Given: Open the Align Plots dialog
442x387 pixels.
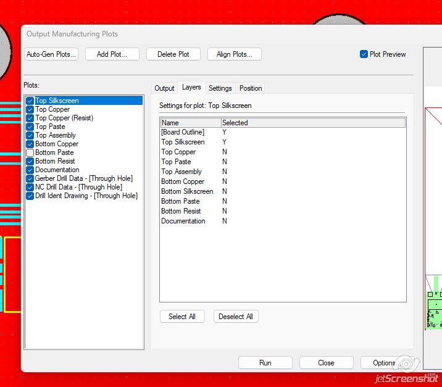Looking at the screenshot, I should pos(235,54).
